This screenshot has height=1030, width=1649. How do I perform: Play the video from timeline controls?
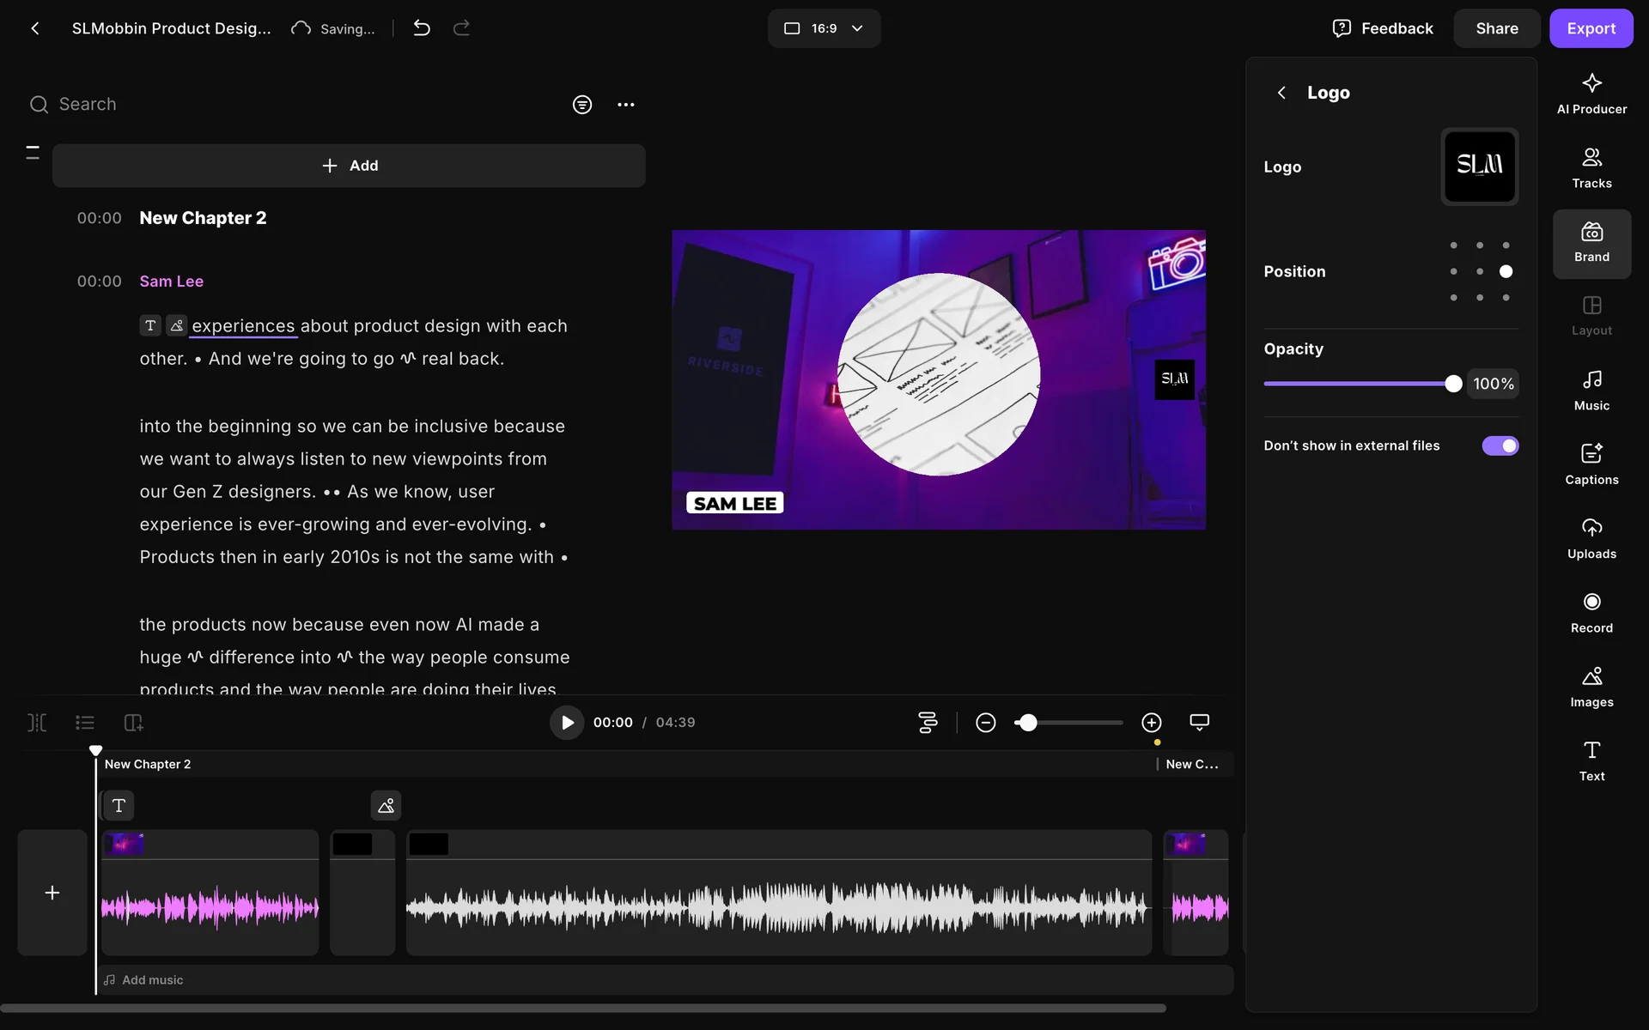click(566, 723)
